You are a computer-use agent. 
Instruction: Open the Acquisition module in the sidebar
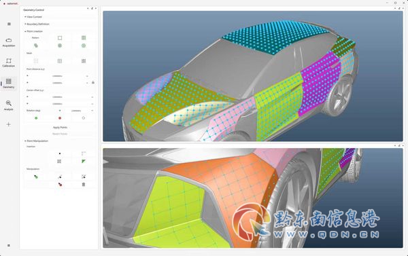[x=9, y=42]
